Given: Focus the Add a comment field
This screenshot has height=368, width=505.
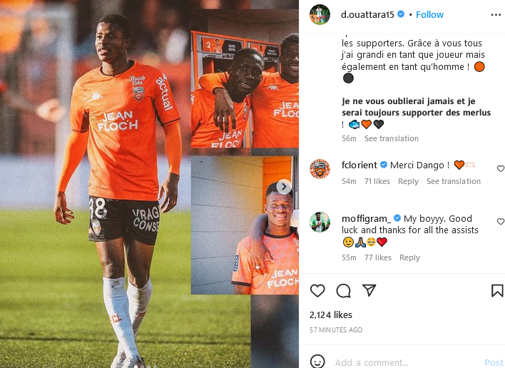Looking at the screenshot, I should 406,362.
